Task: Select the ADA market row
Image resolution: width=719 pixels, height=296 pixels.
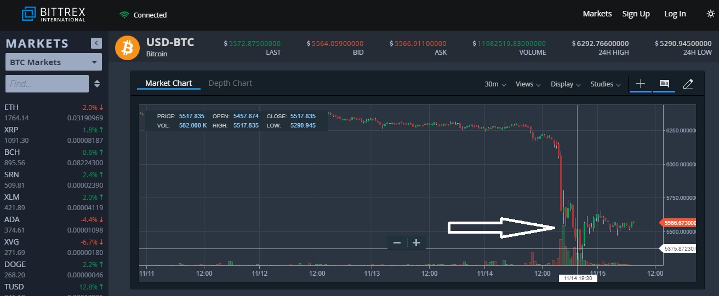Action: pyautogui.click(x=54, y=224)
